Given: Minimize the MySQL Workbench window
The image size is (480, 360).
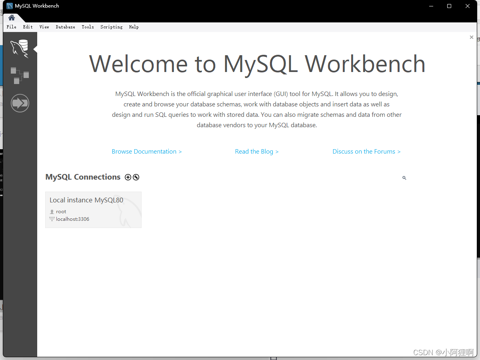Looking at the screenshot, I should 431,6.
